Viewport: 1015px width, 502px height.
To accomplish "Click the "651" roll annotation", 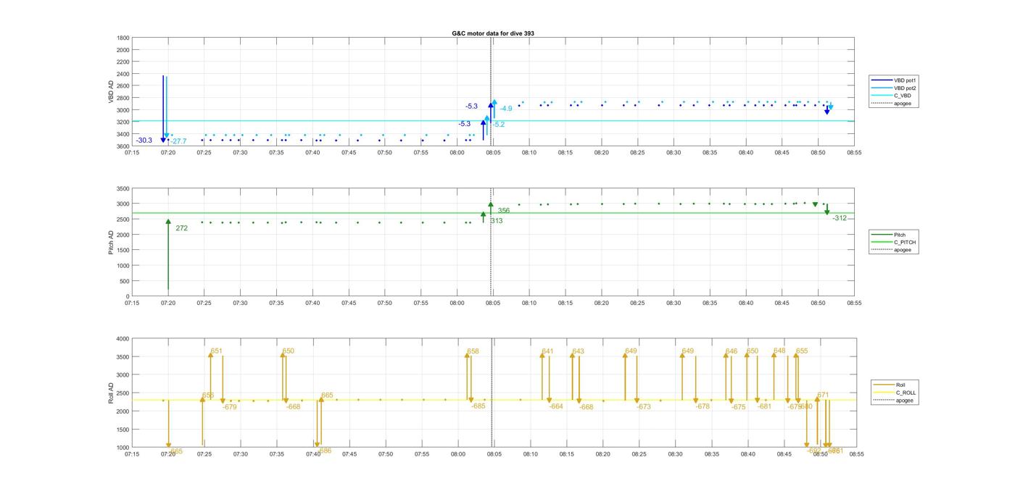I will click(x=217, y=351).
